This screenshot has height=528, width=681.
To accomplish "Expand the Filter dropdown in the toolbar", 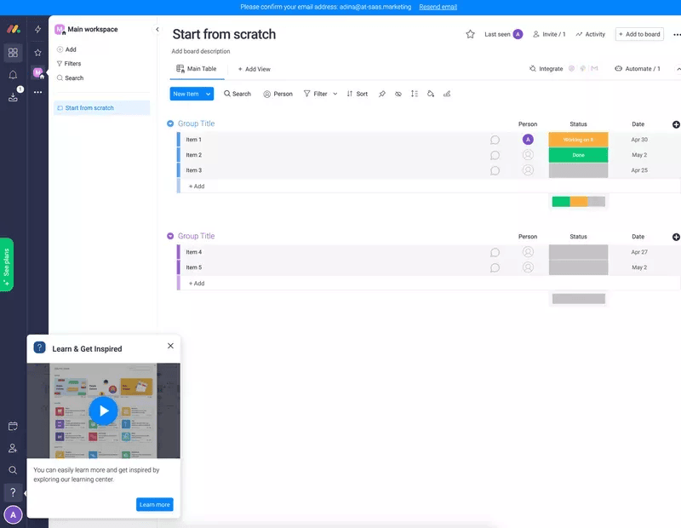I will click(x=337, y=94).
